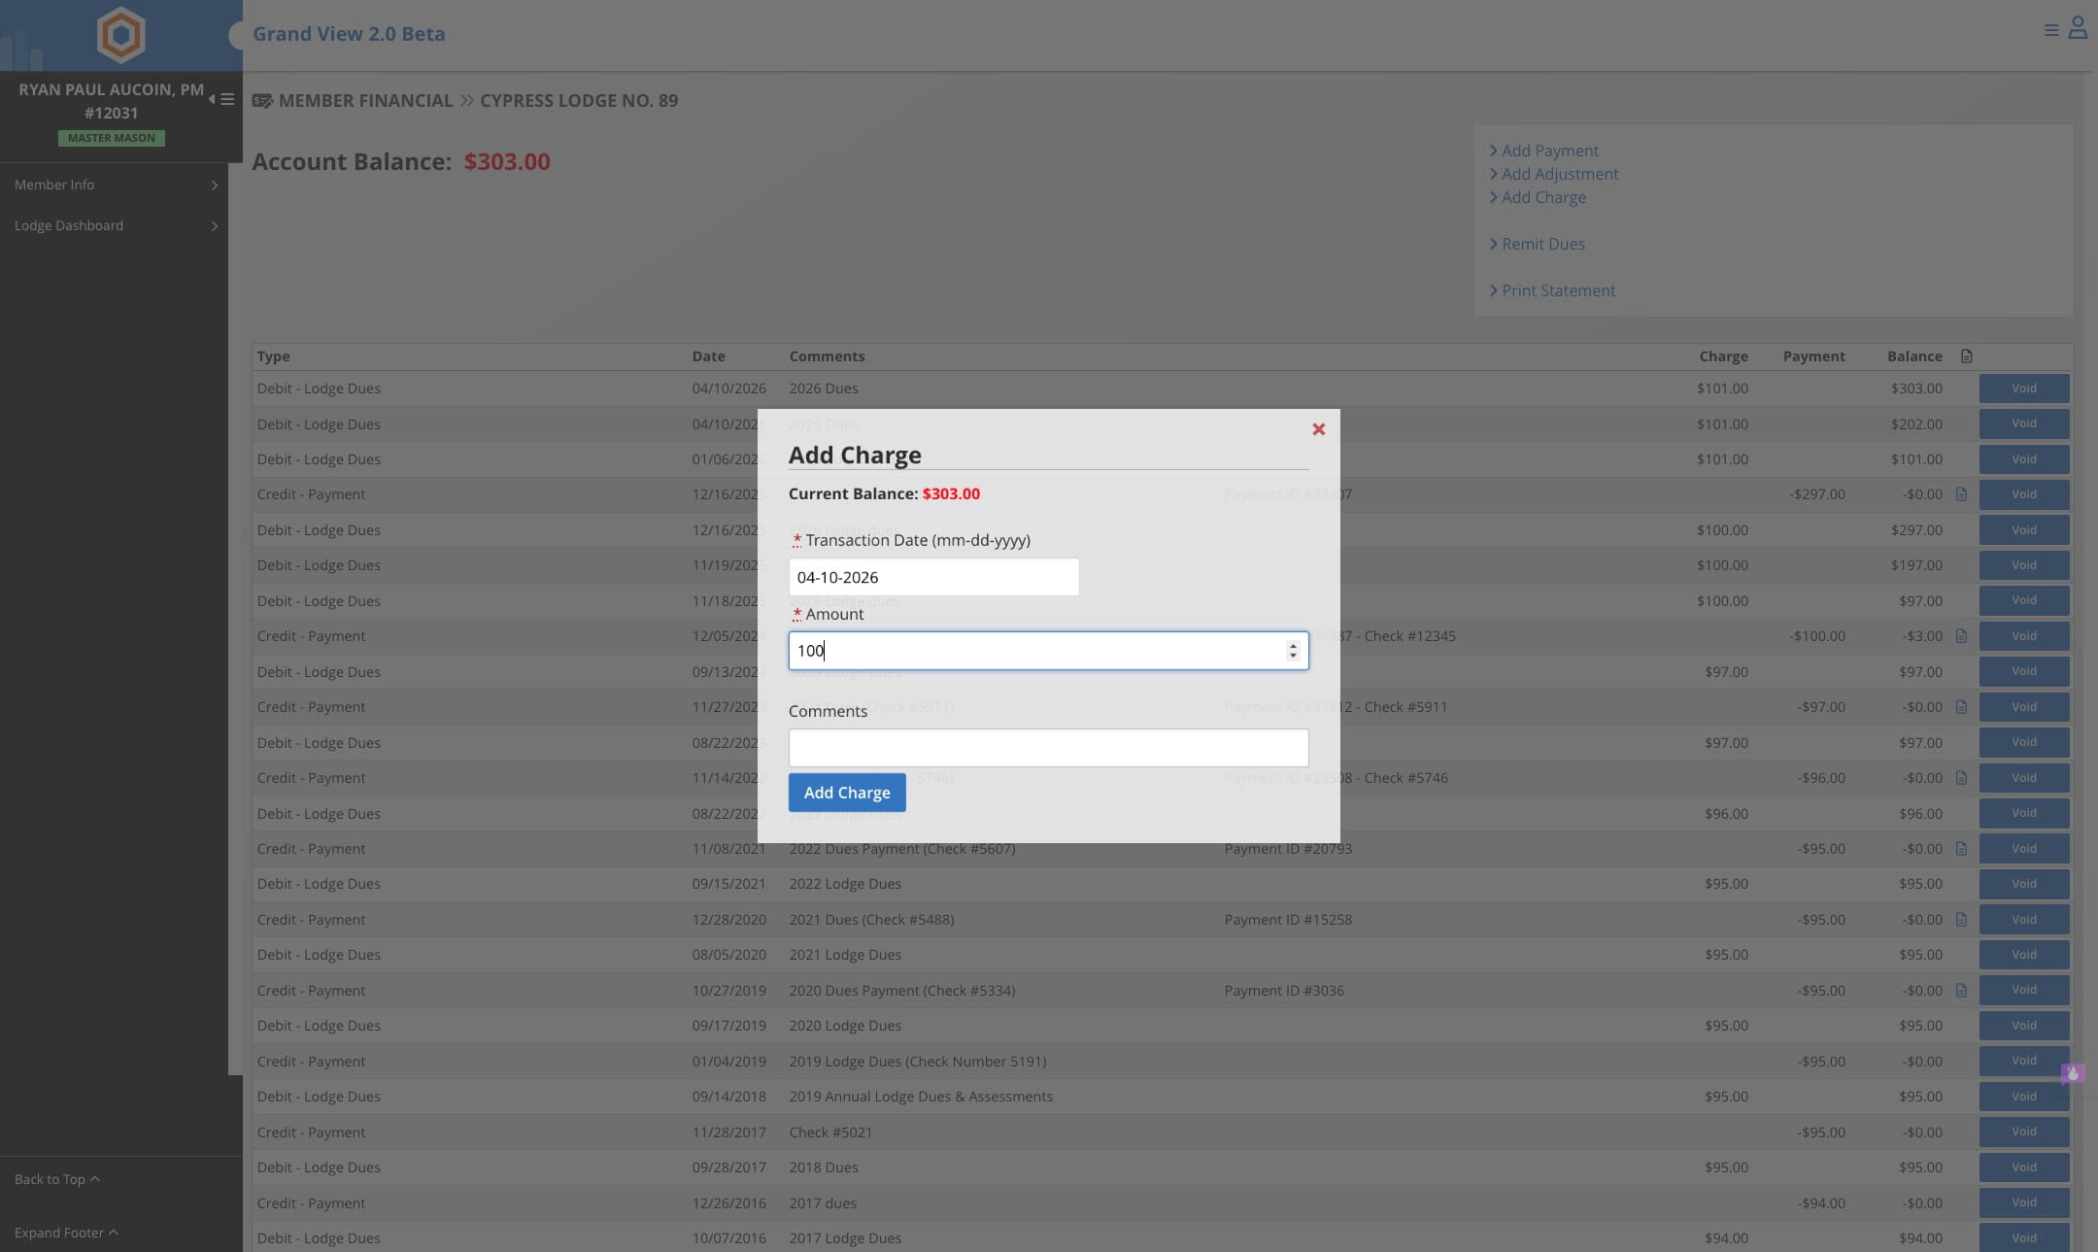
Task: Open the Print Statement link
Action: (x=1558, y=290)
